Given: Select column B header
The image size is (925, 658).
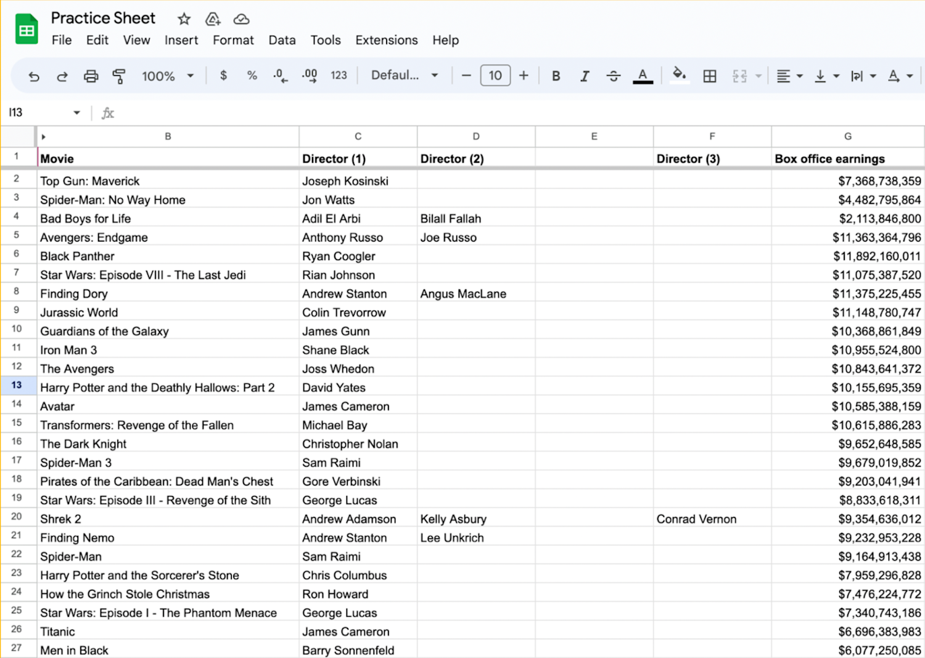Looking at the screenshot, I should click(x=168, y=137).
